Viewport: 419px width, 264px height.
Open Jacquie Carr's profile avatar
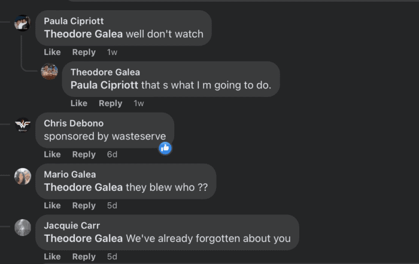pos(23,227)
